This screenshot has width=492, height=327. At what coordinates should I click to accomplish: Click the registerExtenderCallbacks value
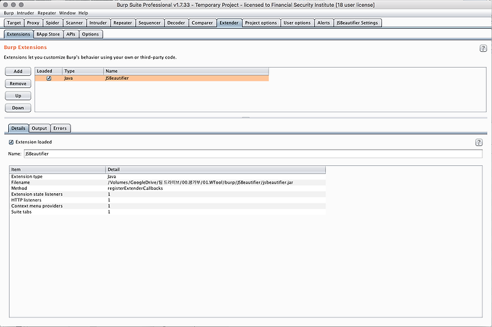tap(135, 188)
